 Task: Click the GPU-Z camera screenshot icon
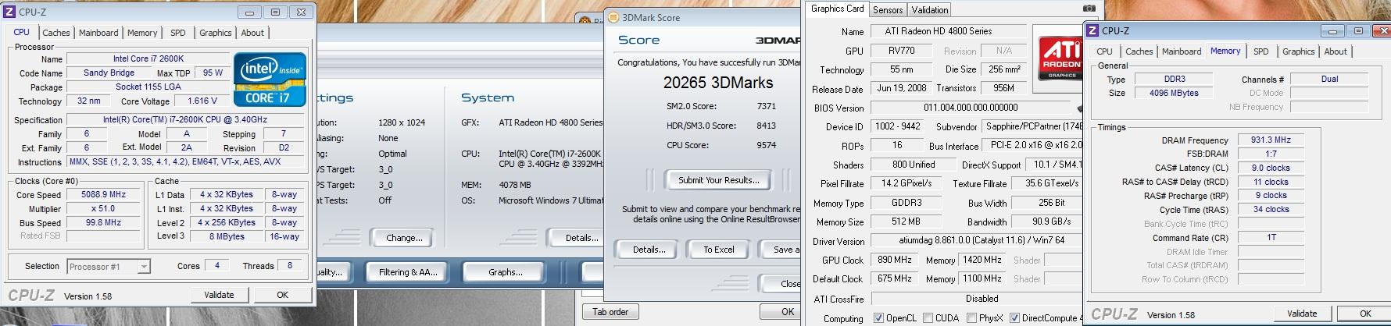pos(1089,9)
